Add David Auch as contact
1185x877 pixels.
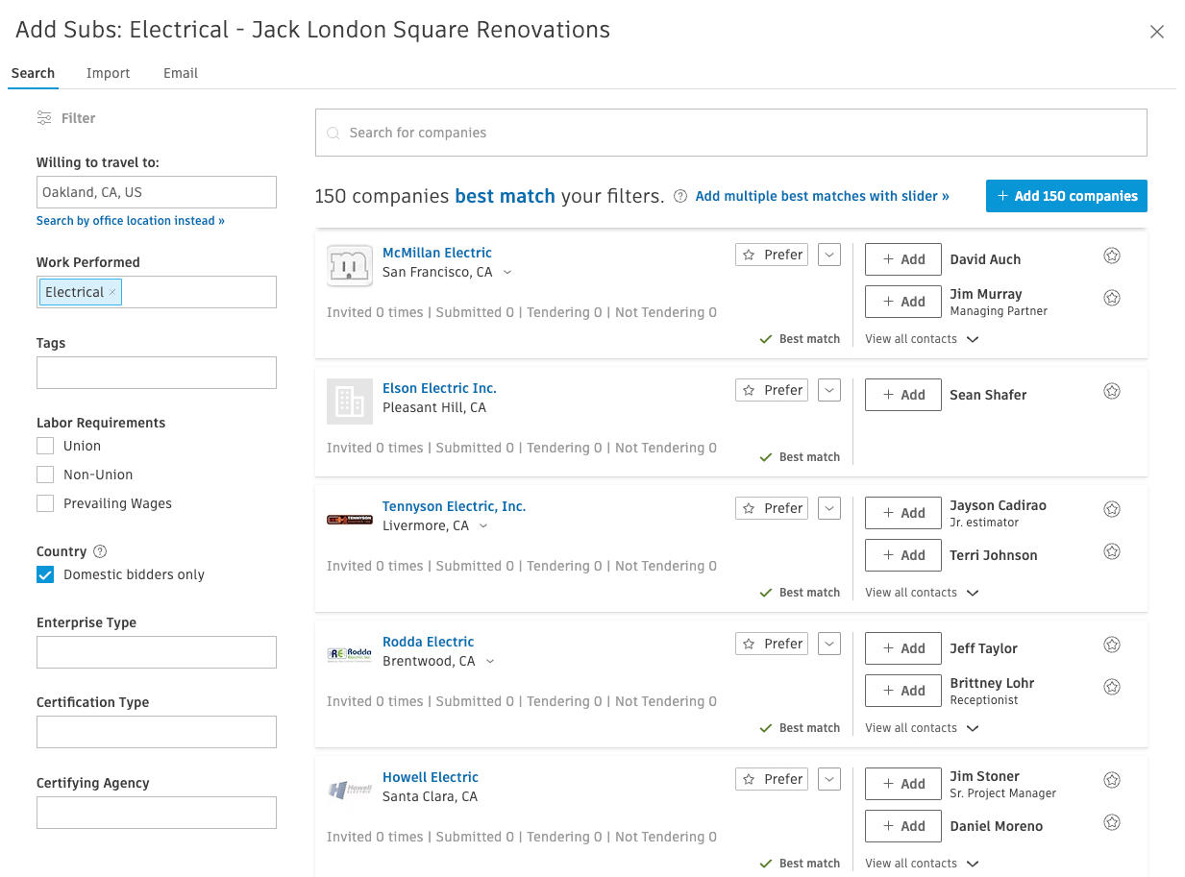pos(903,259)
